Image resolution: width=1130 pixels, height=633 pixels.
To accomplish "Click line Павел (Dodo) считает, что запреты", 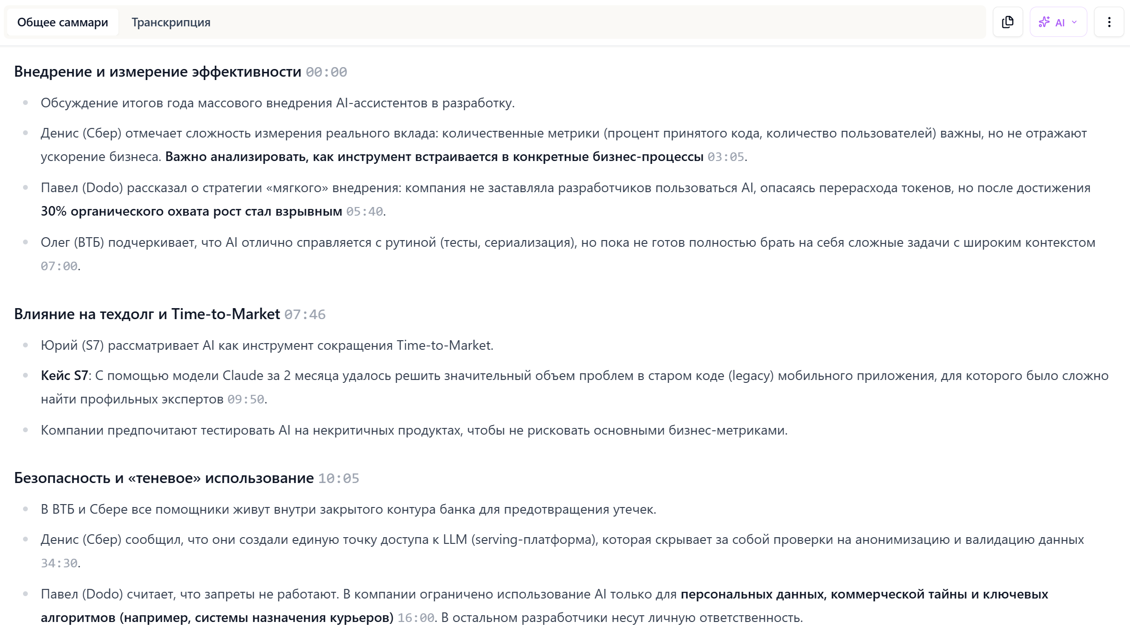I will 545,606.
